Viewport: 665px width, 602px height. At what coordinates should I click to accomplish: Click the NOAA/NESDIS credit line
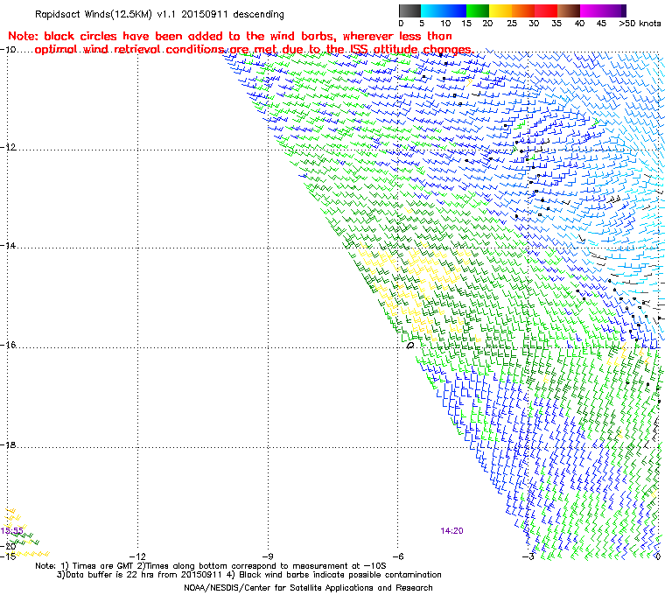[x=308, y=588]
